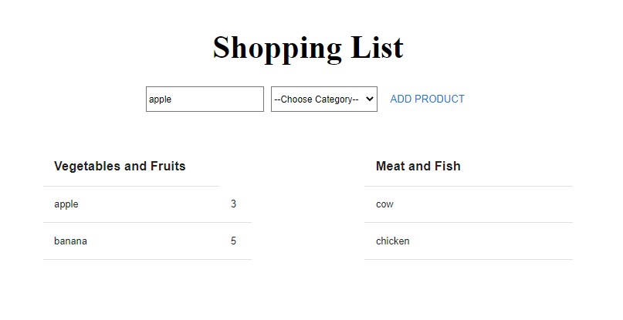623x320 pixels.
Task: Click the word Vegetables in the left heading
Action: click(x=87, y=167)
